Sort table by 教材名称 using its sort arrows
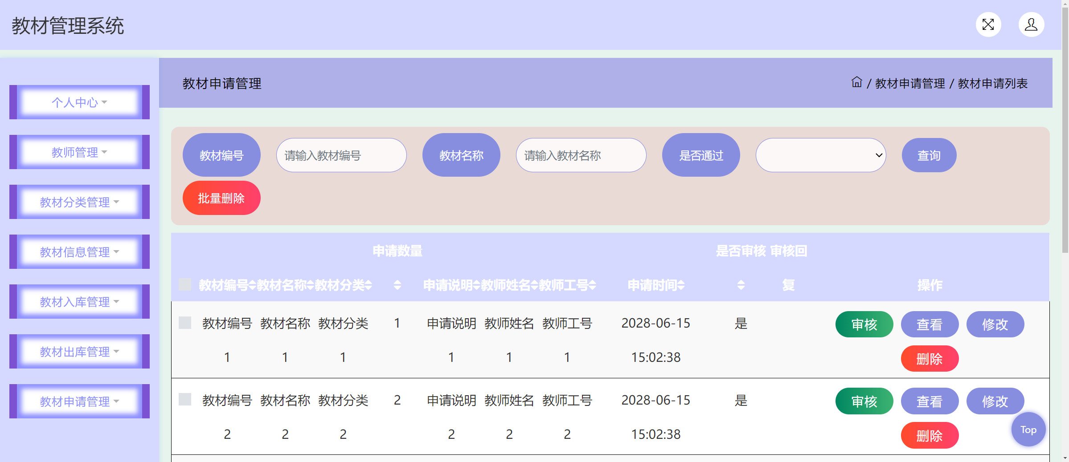This screenshot has width=1069, height=462. [310, 285]
